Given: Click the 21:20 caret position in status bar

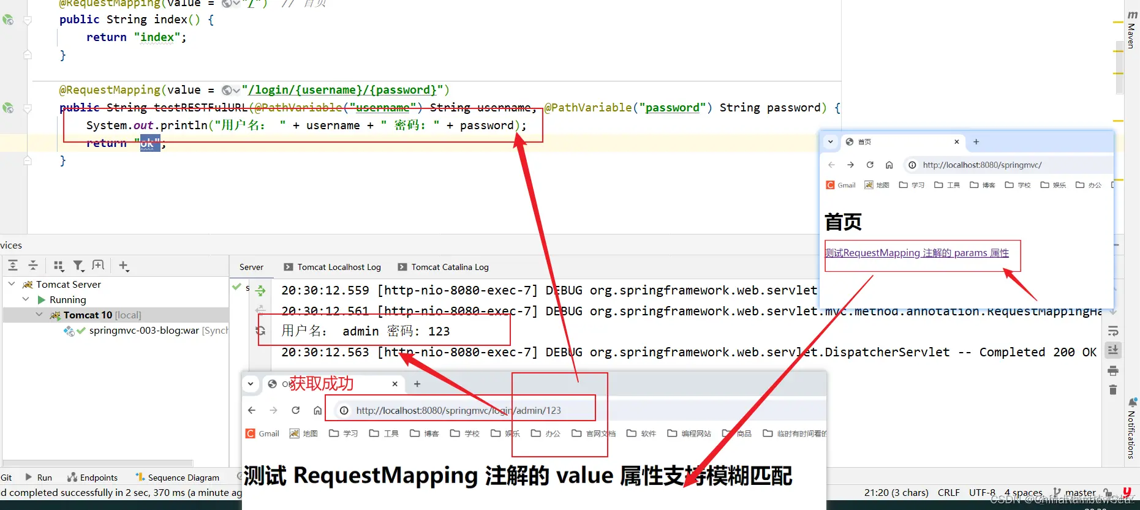Looking at the screenshot, I should pyautogui.click(x=896, y=492).
